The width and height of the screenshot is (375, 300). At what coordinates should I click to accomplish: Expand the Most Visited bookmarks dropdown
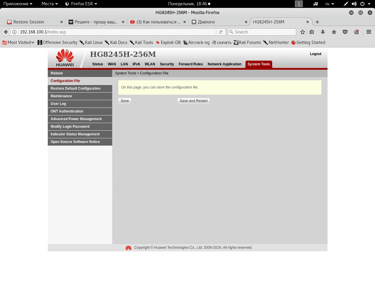(18, 42)
